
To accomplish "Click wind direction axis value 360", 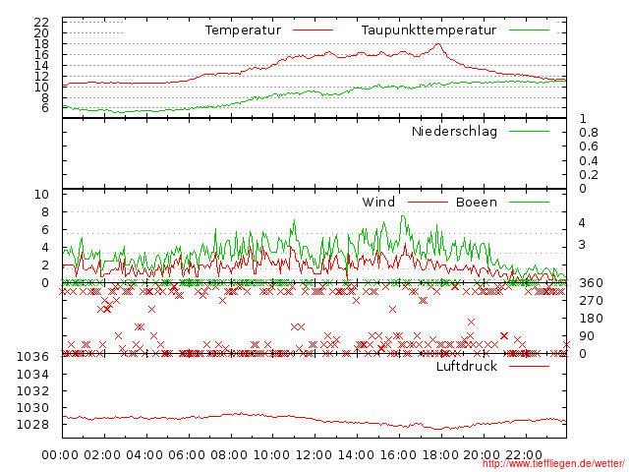I will point(591,283).
